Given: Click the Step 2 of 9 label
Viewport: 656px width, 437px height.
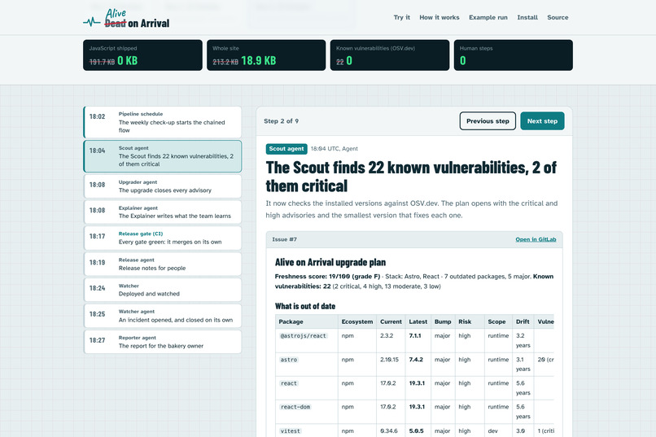Looking at the screenshot, I should click(281, 121).
